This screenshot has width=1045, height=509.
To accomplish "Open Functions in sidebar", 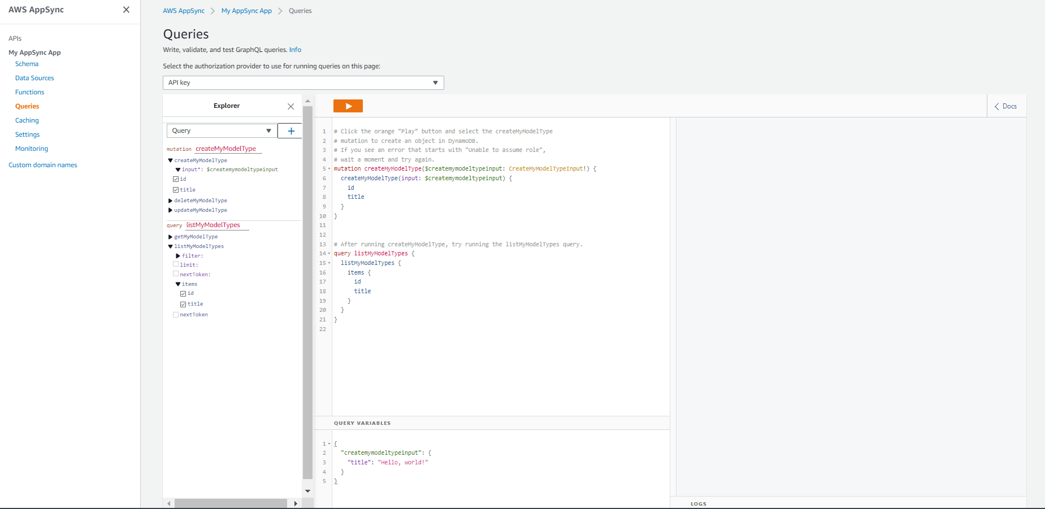I will (x=29, y=92).
